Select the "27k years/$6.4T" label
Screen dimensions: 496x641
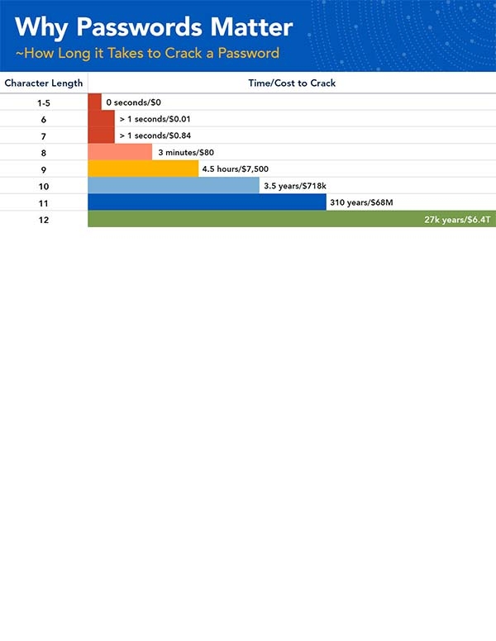[457, 219]
